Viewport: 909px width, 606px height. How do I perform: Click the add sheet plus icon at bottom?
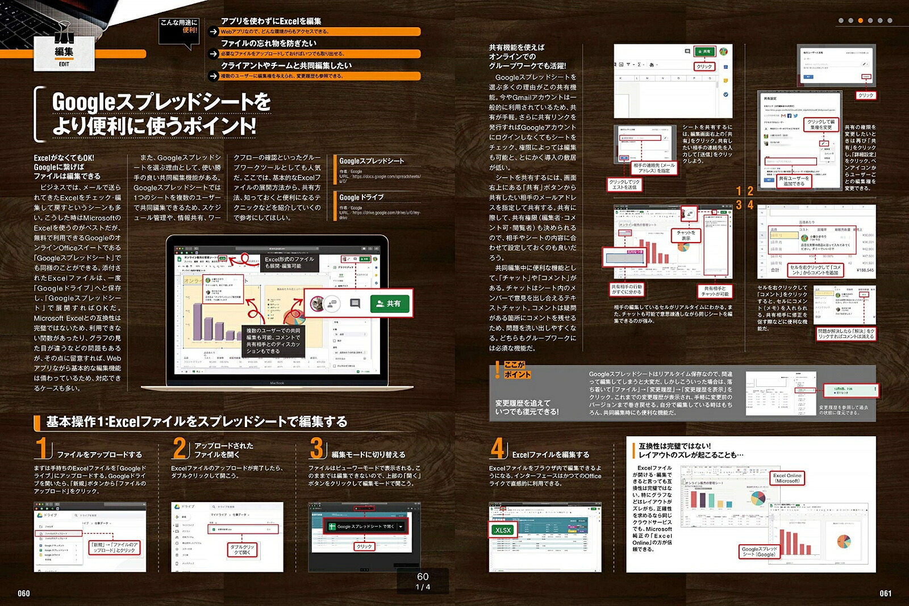182,371
